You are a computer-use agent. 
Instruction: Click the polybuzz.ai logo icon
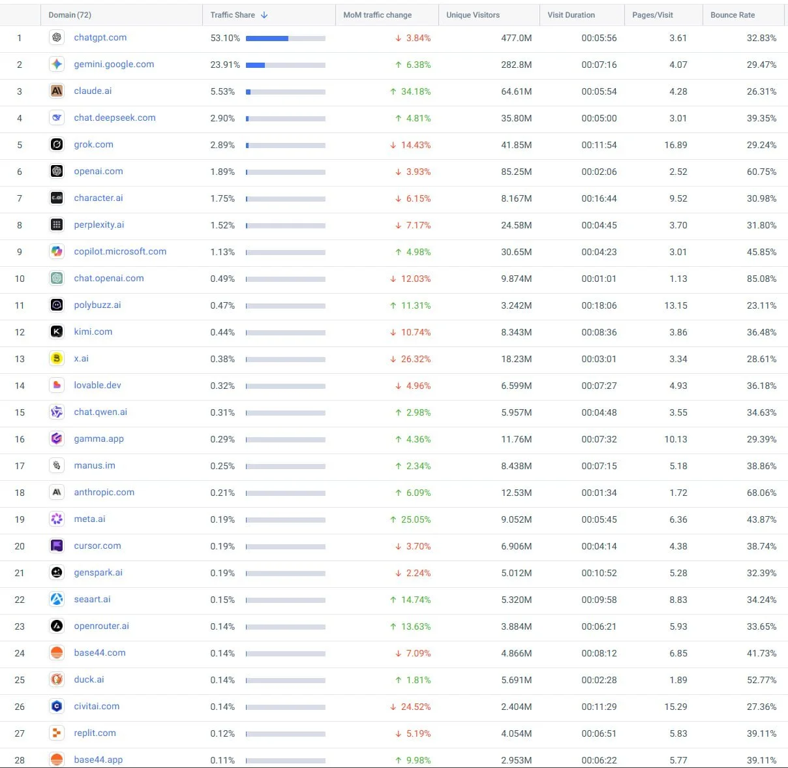coord(57,305)
